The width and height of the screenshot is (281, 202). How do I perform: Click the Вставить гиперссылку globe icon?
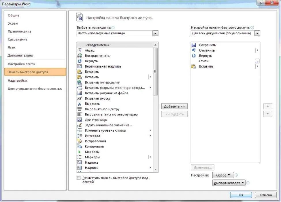[x=79, y=82]
